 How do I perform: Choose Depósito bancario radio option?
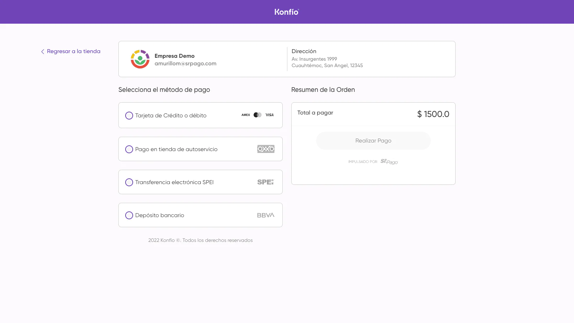[x=129, y=215]
